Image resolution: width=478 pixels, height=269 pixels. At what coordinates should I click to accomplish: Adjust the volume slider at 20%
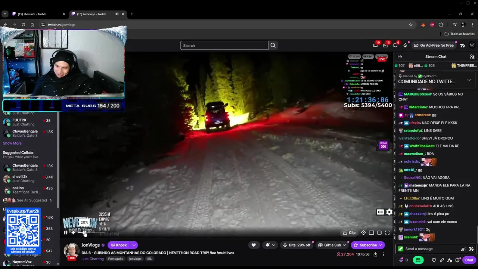85,233
